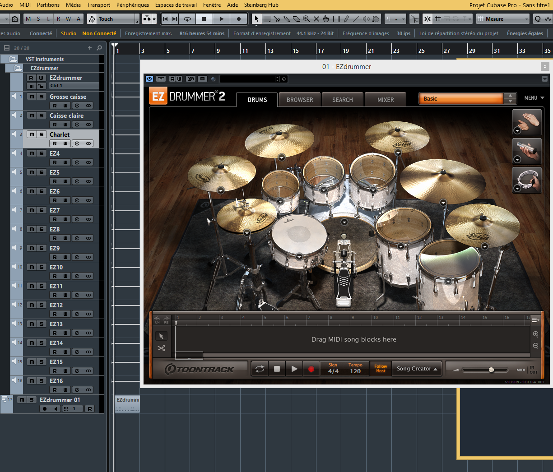Adjust the EZdrummer master volume slider
This screenshot has width=553, height=472.
(x=491, y=370)
